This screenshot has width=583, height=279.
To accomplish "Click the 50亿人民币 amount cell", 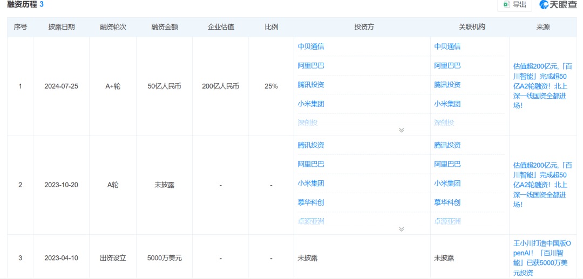I will [164, 86].
